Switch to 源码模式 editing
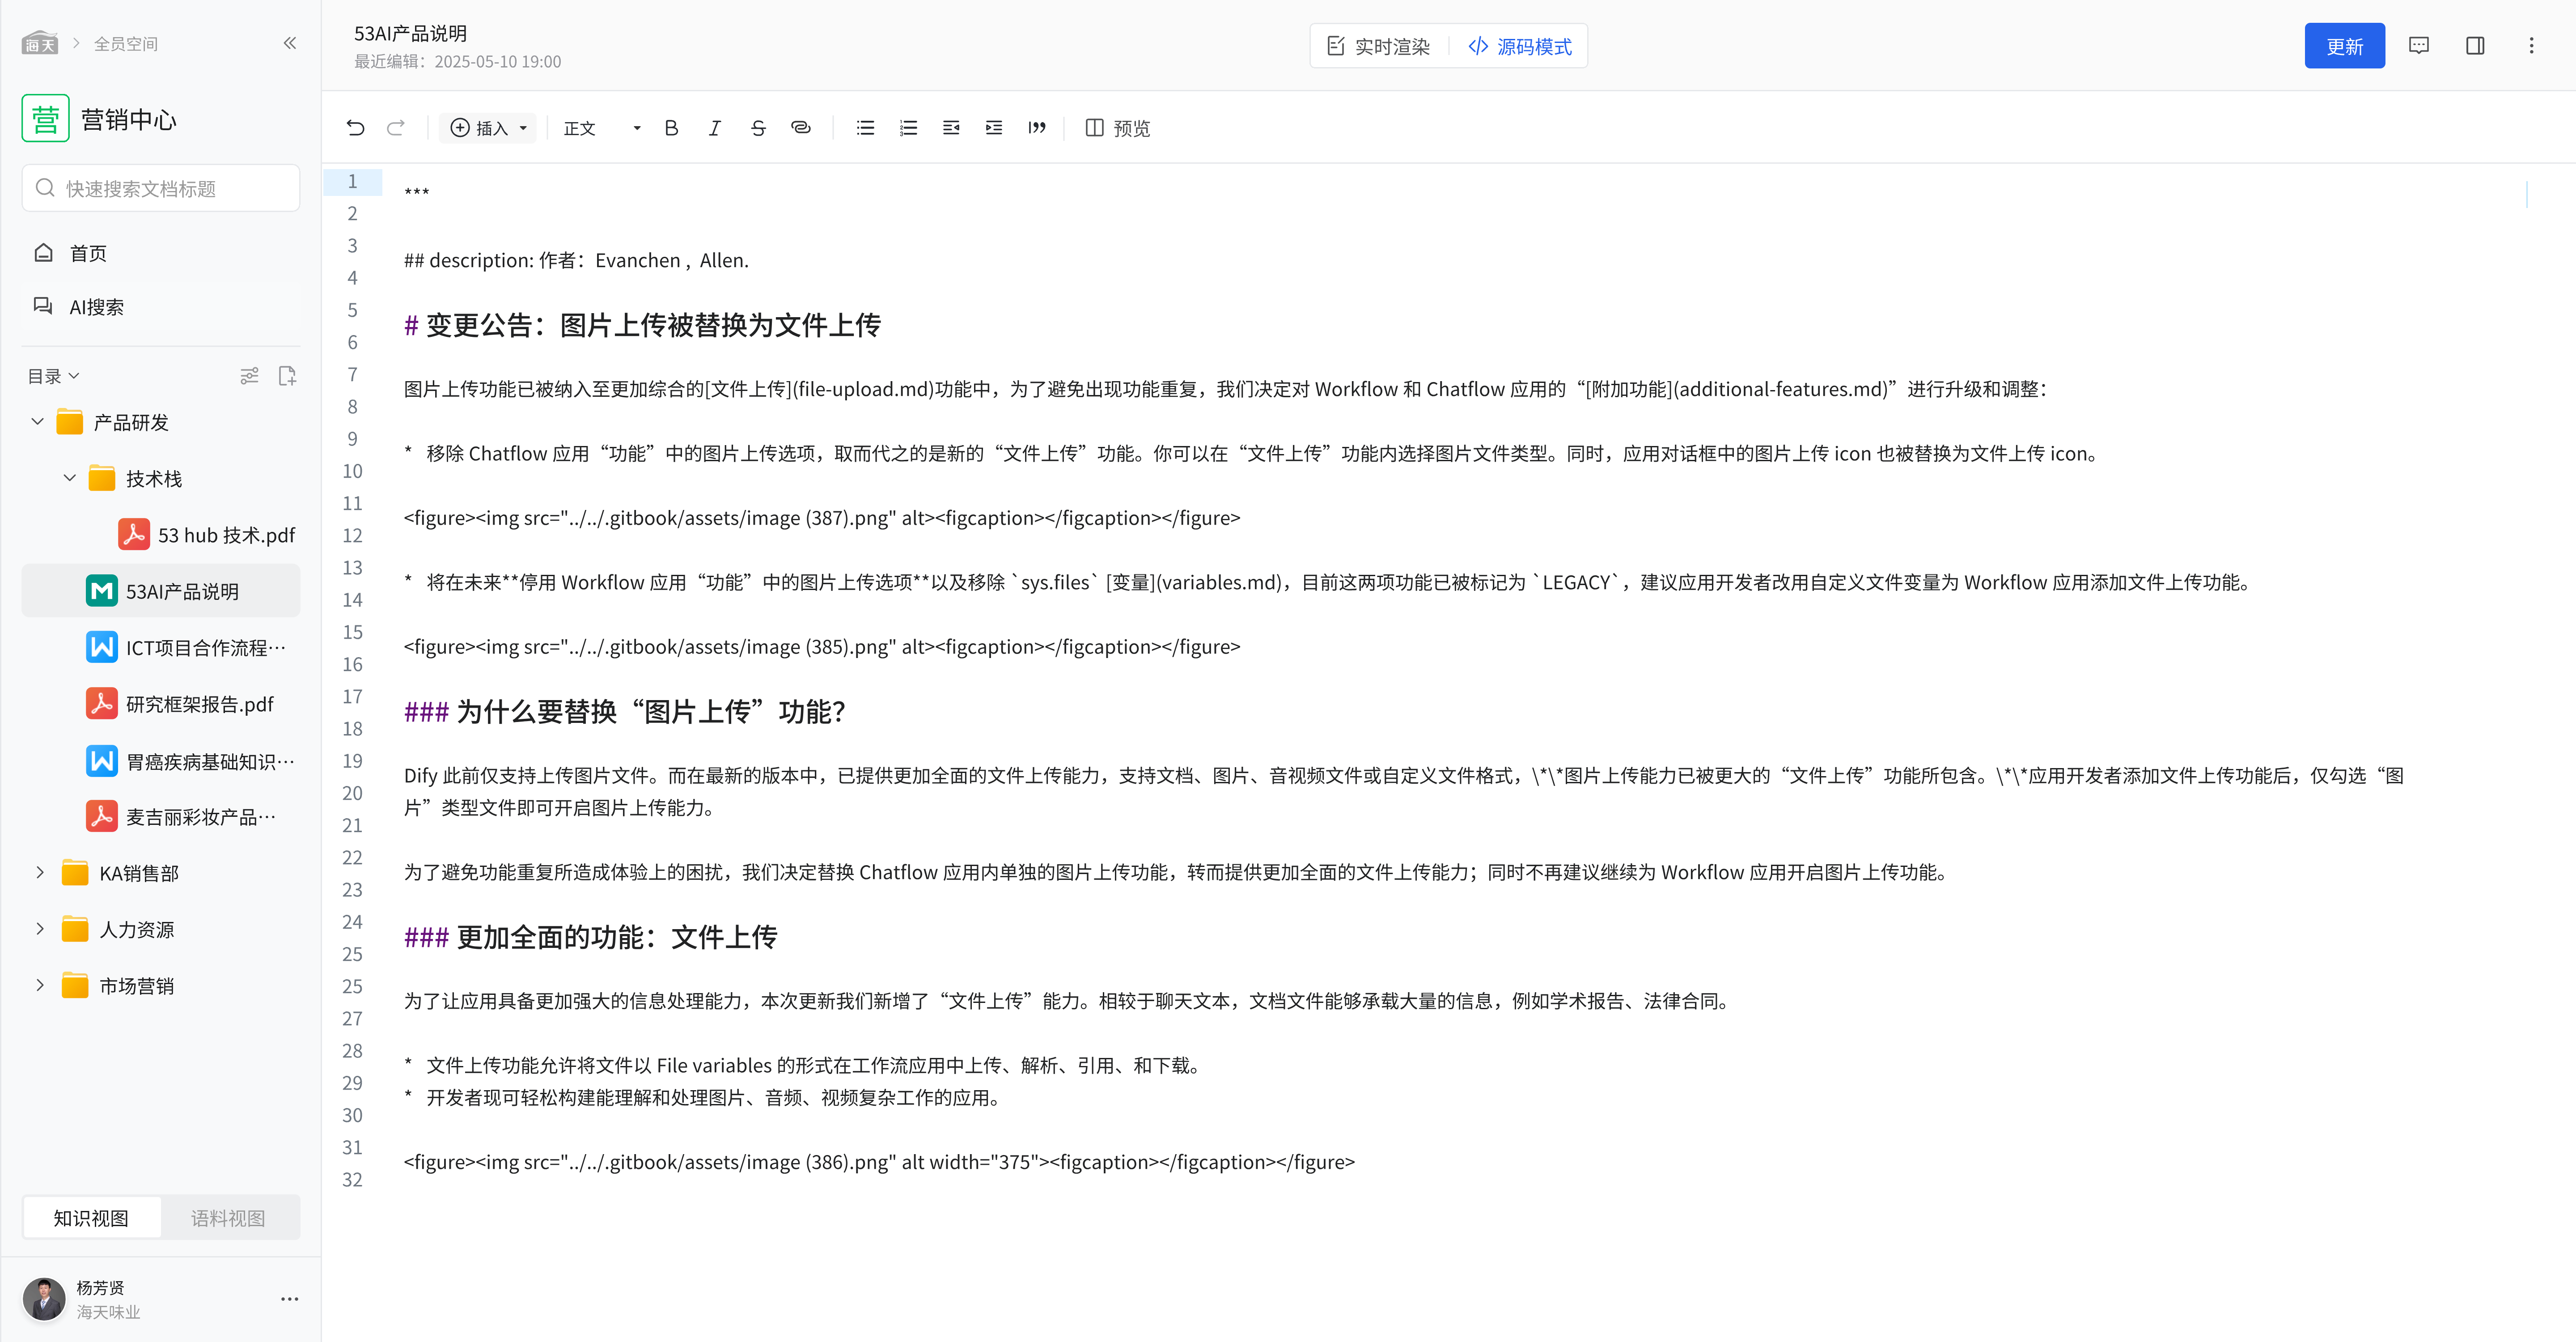Screen dimensions: 2576x1342 pos(1520,46)
